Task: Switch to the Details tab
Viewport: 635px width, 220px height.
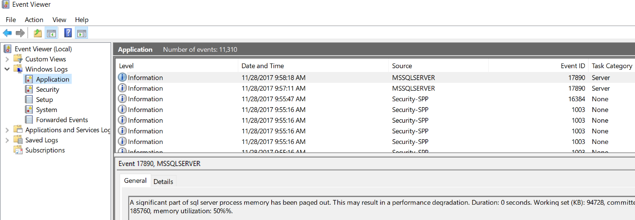Action: click(x=163, y=182)
